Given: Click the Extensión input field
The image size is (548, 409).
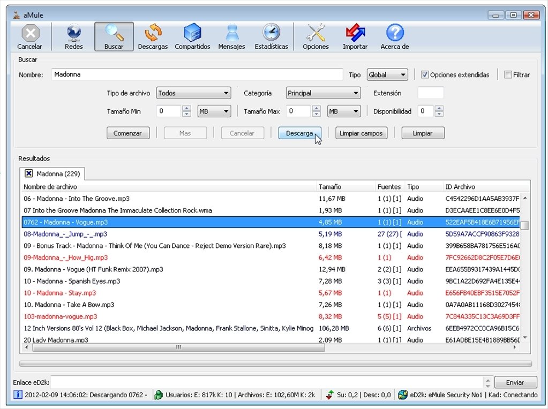Looking at the screenshot, I should click(x=431, y=93).
